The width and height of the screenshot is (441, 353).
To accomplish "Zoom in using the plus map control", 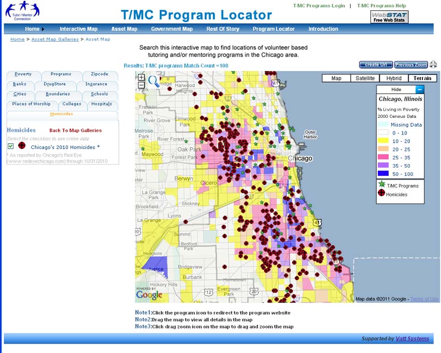I will click(141, 77).
